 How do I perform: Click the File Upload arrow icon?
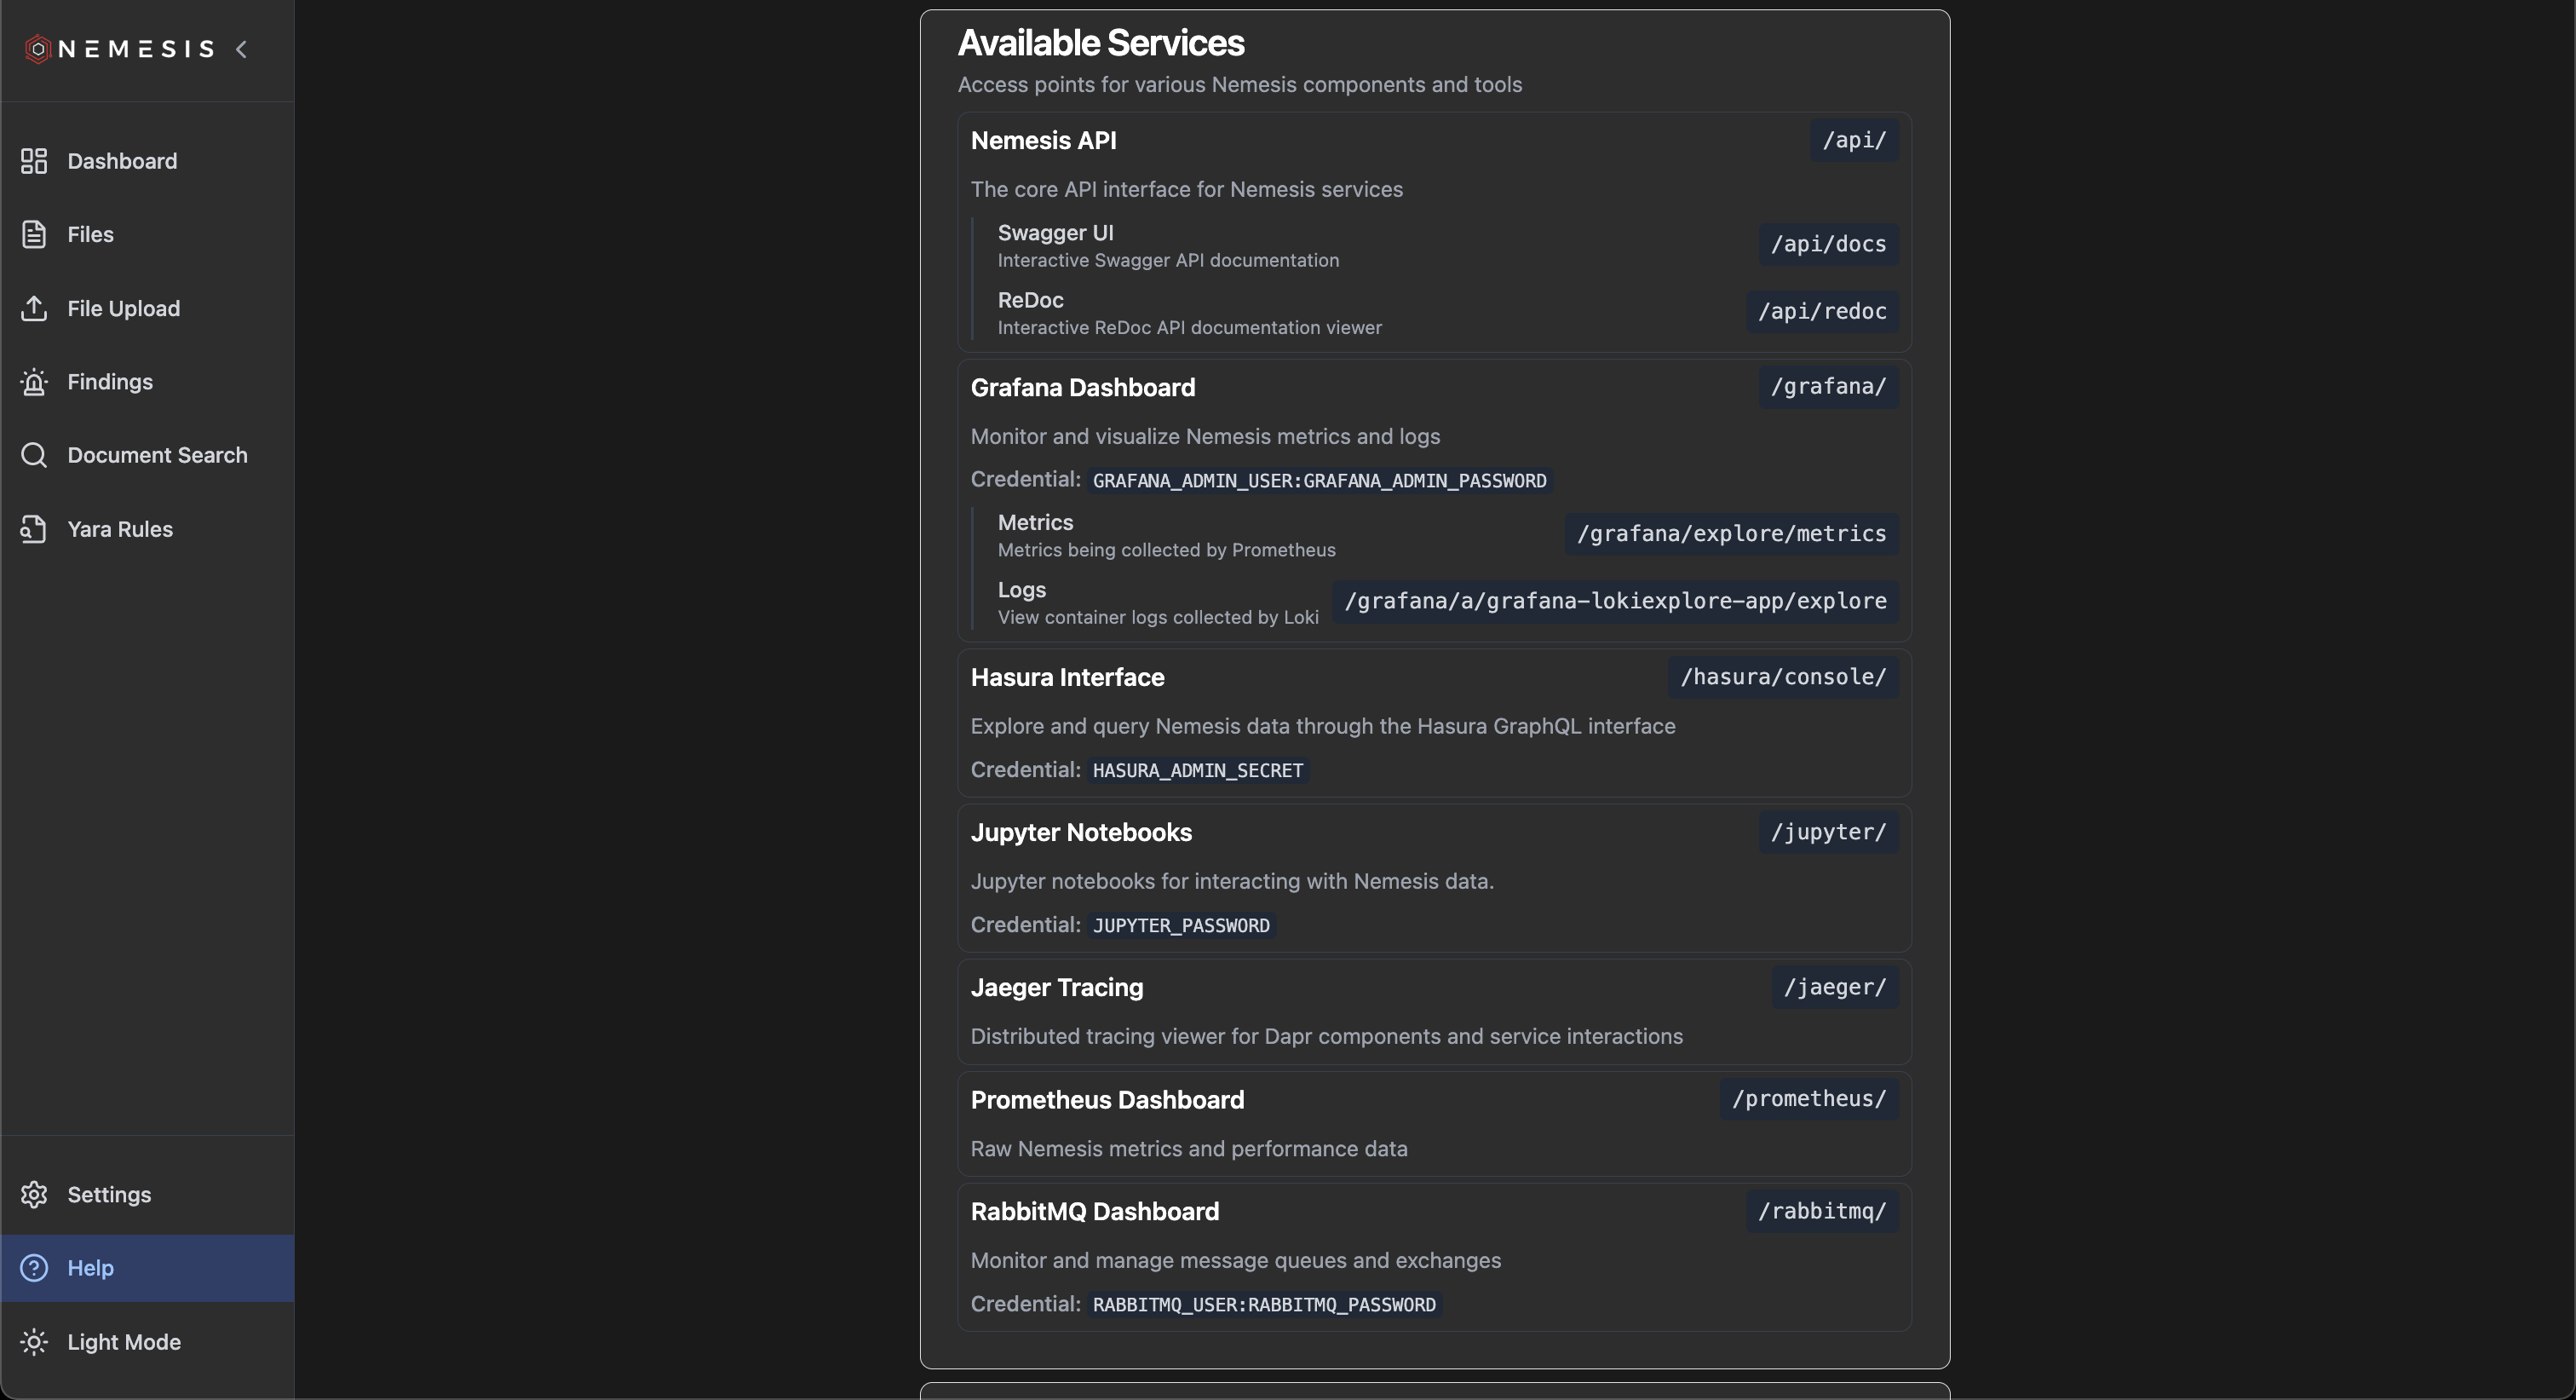(34, 308)
